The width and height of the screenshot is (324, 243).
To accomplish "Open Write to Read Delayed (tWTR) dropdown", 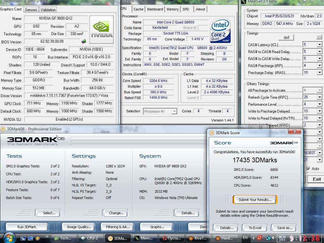I will tap(320, 118).
